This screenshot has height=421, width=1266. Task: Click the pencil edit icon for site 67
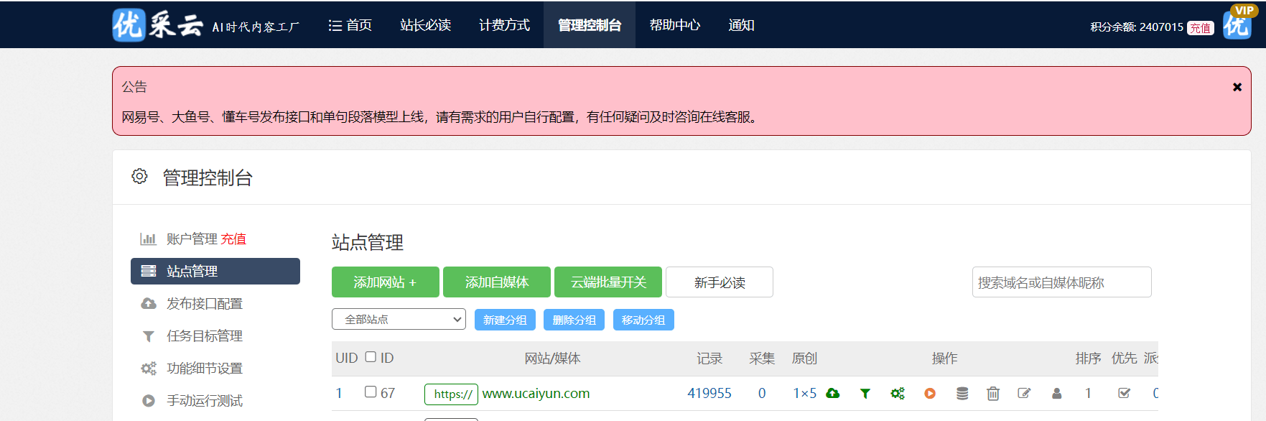pyautogui.click(x=1024, y=393)
